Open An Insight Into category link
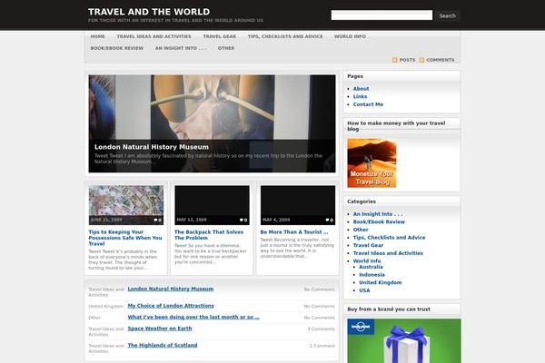545x363 pixels. coord(378,214)
